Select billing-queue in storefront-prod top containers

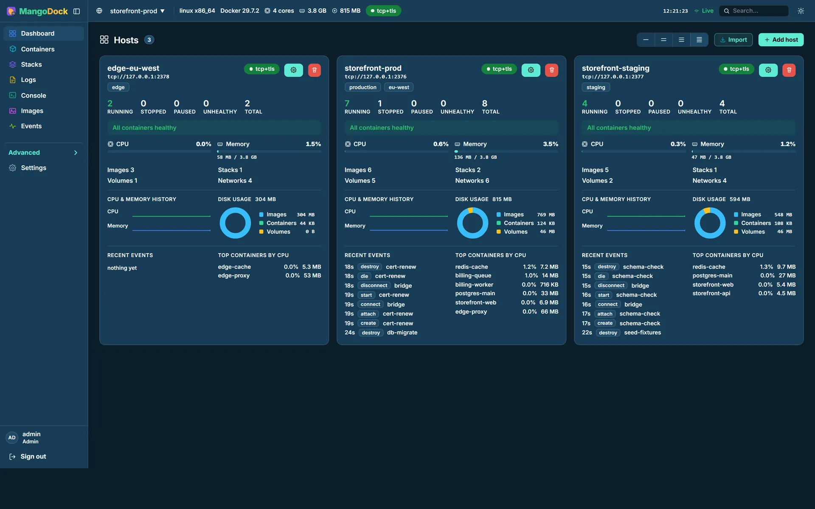(473, 276)
